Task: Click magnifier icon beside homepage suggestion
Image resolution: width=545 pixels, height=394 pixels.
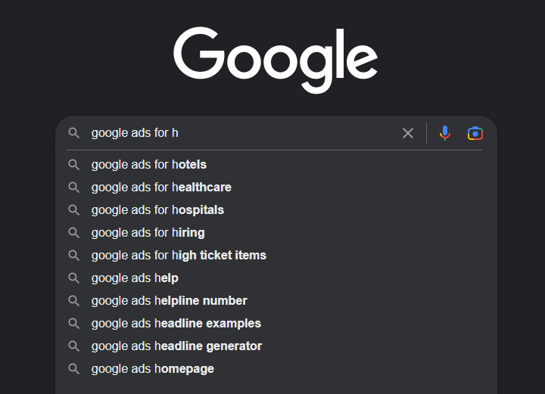Action: [x=73, y=368]
